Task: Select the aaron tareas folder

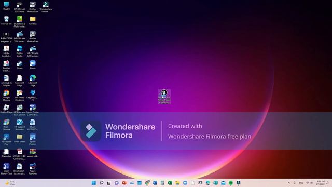Action: [20, 138]
